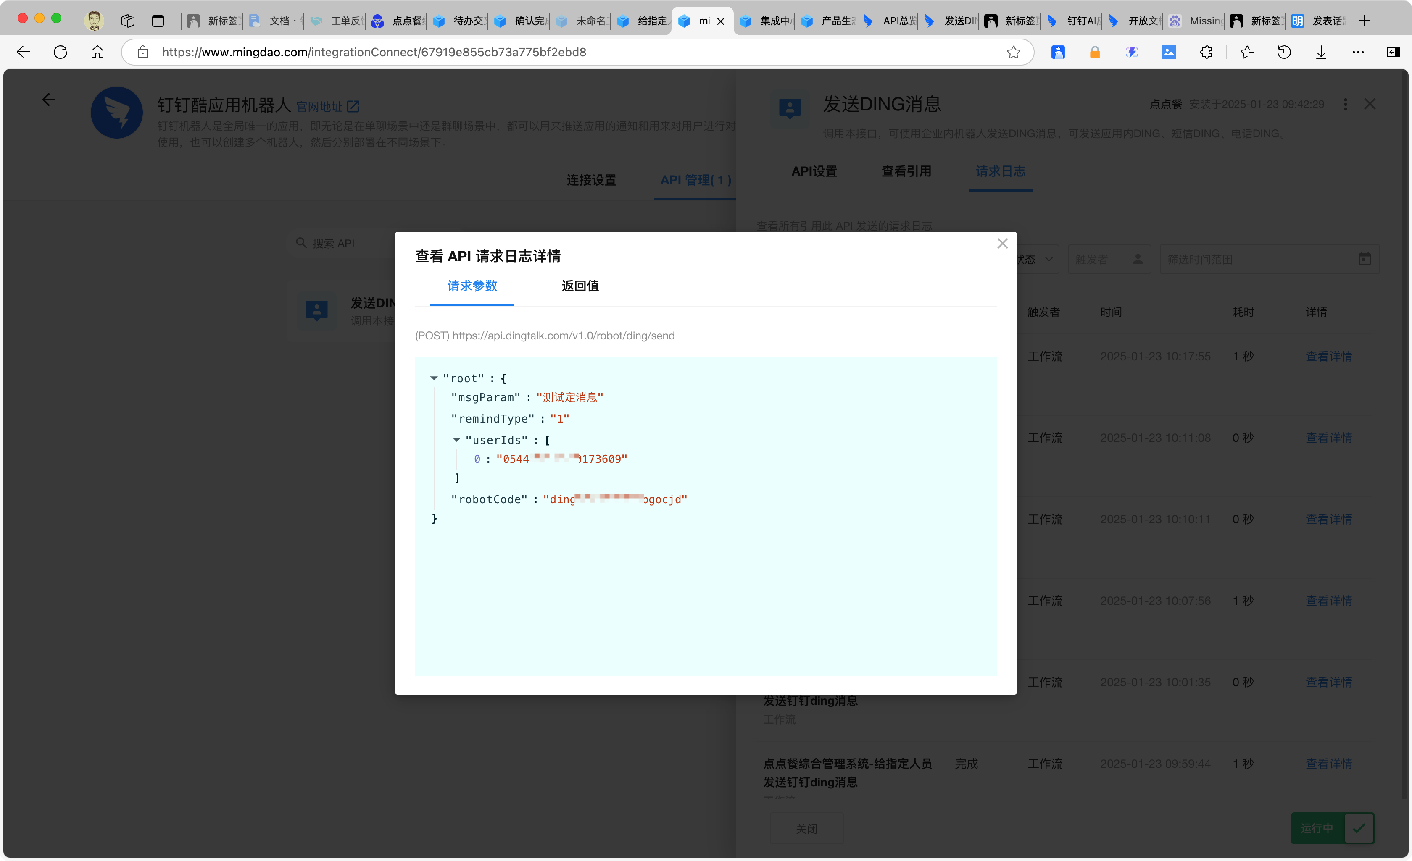
Task: Collapse the root node in the JSON viewer
Action: click(x=434, y=378)
